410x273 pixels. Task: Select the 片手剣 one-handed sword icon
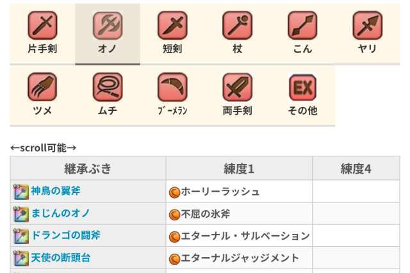42,25
